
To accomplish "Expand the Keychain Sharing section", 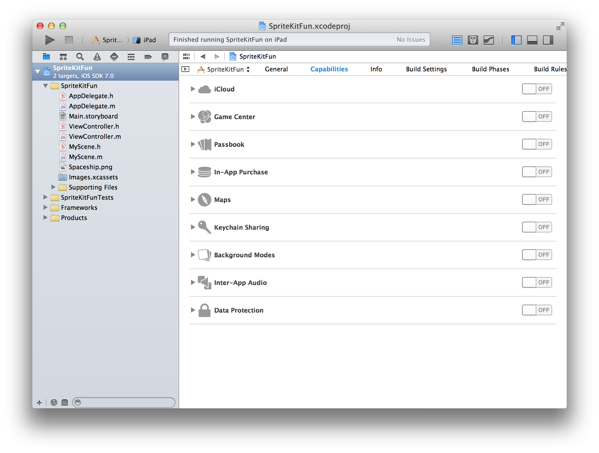I will (x=192, y=227).
